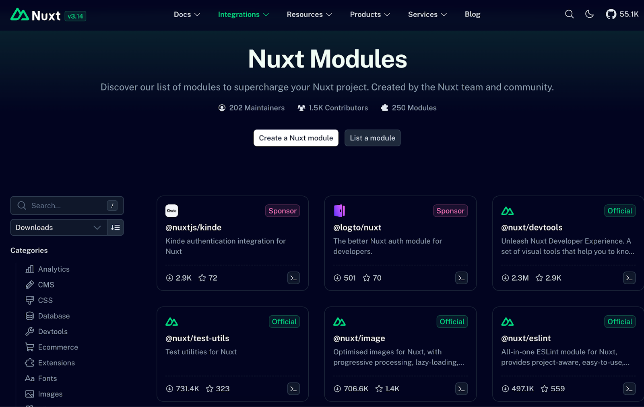Image resolution: width=644 pixels, height=407 pixels.
Task: Click the Fonts Aa icon
Action: point(30,378)
